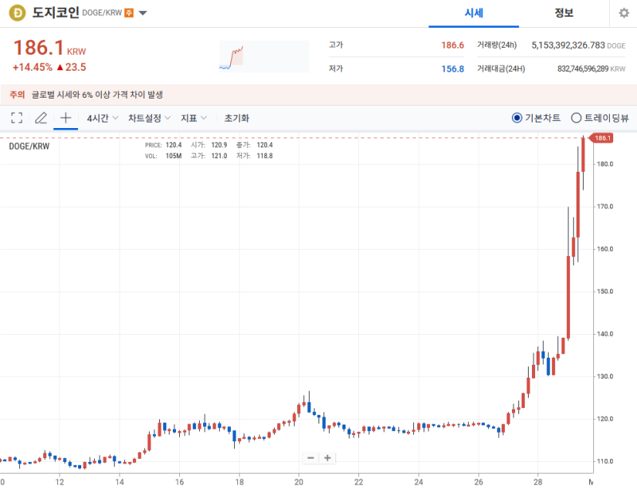Click the date label 12 on time axis
The image size is (637, 489).
pos(60,482)
